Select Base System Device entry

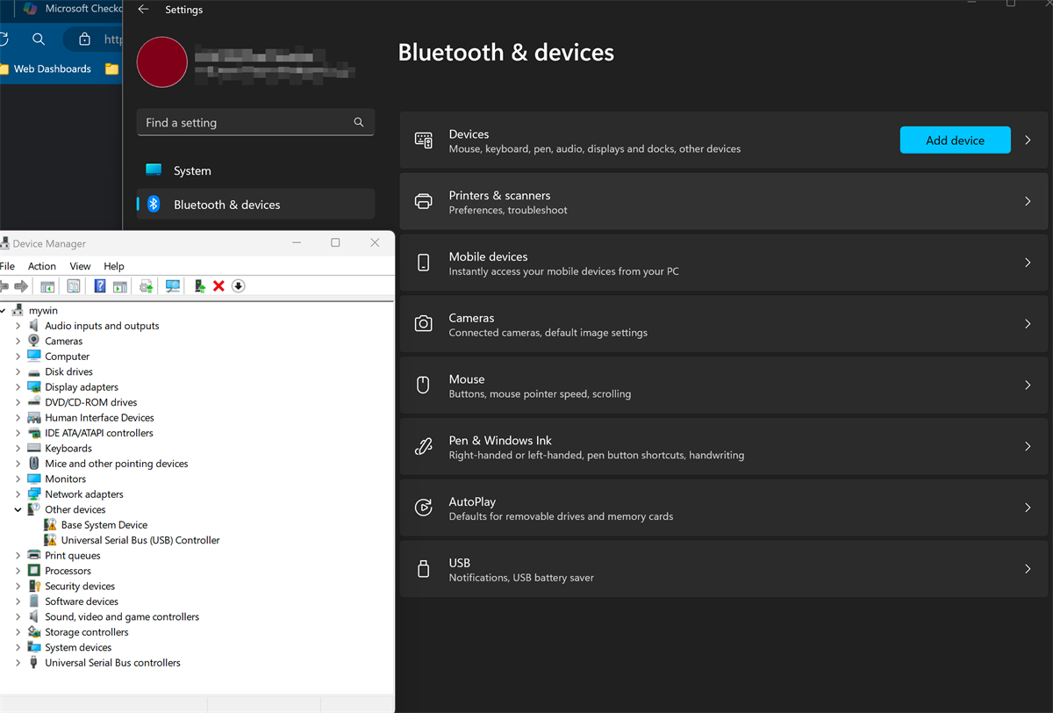coord(104,525)
